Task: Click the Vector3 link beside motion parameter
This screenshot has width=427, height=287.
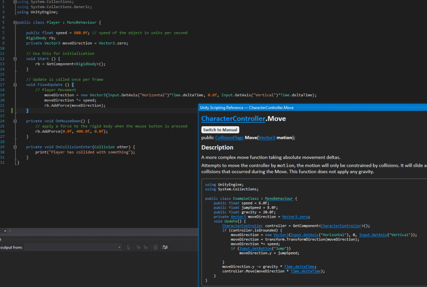Action: pyautogui.click(x=268, y=137)
